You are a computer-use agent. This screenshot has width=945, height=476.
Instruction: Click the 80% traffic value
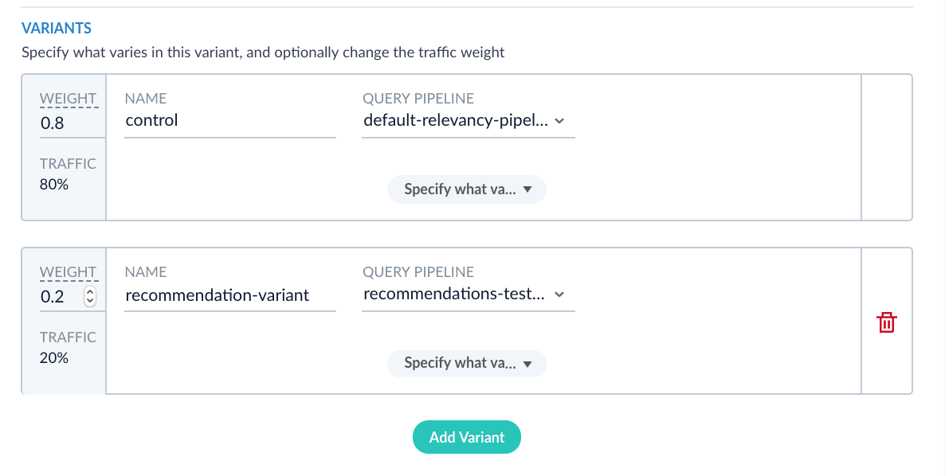[54, 184]
